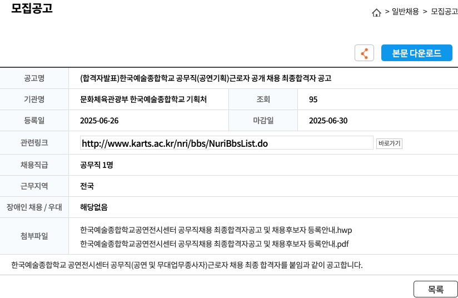This screenshot has height=298, width=458.
Task: Select body text beginning 한국예술종합학교 공연전시센터 공무직(공연
Action: 187,265
